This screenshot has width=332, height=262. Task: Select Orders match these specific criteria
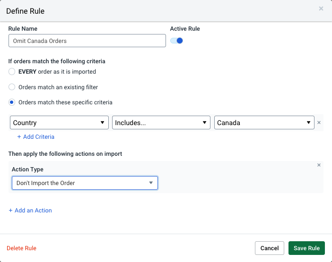12,102
